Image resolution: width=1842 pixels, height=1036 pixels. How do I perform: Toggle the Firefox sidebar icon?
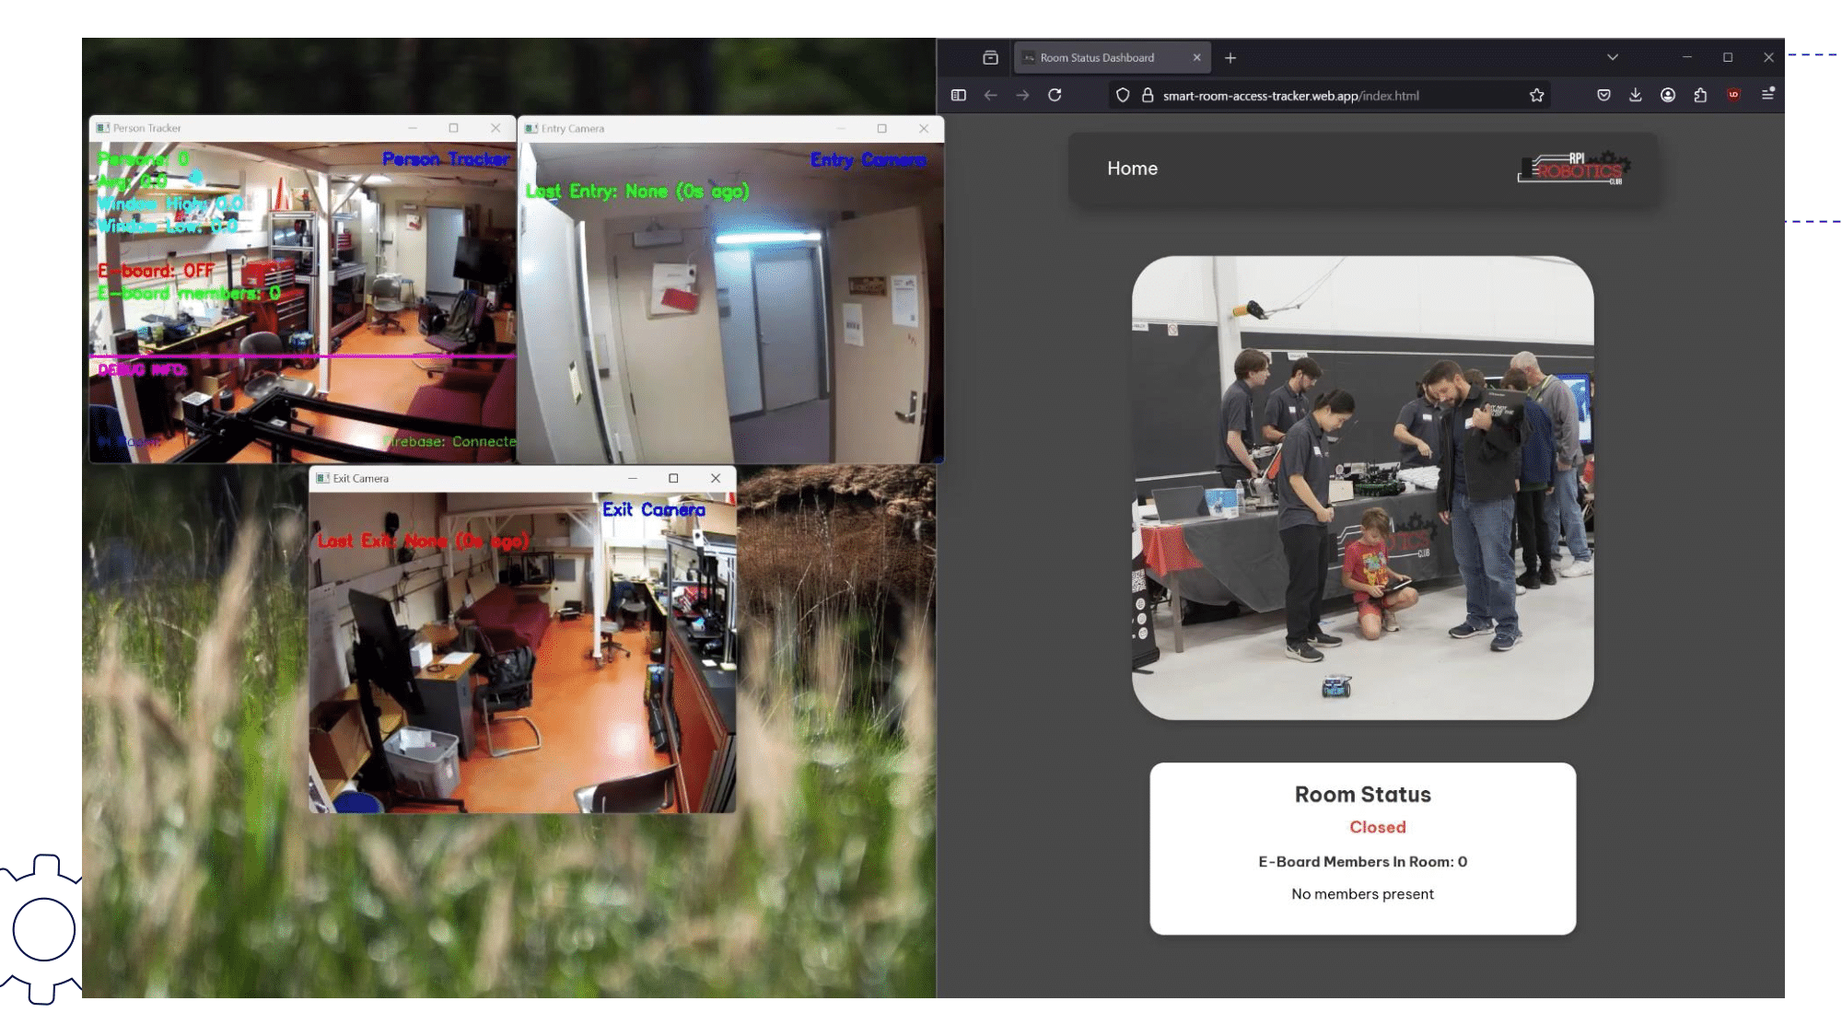pyautogui.click(x=958, y=95)
